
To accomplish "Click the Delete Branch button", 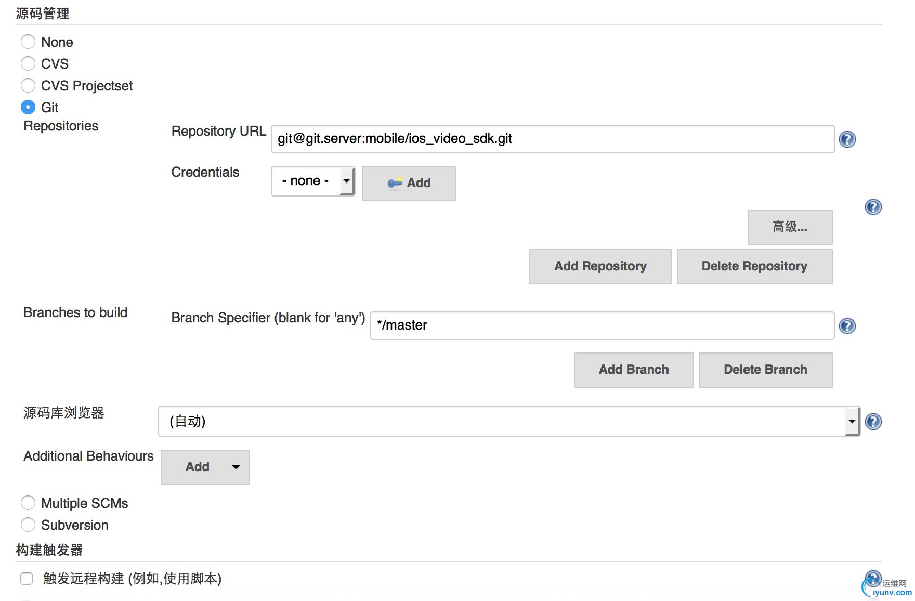I will coord(765,370).
